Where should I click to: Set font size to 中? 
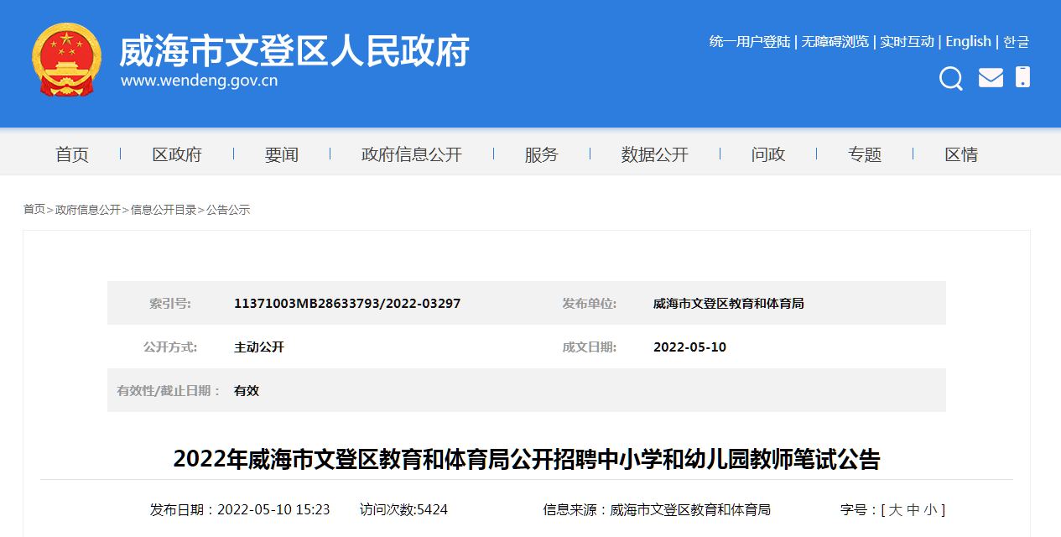point(913,509)
